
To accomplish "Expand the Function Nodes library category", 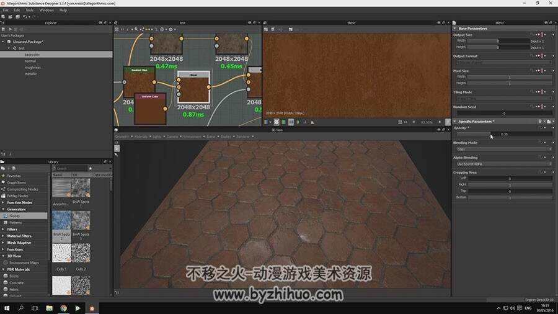I will [x=3, y=202].
